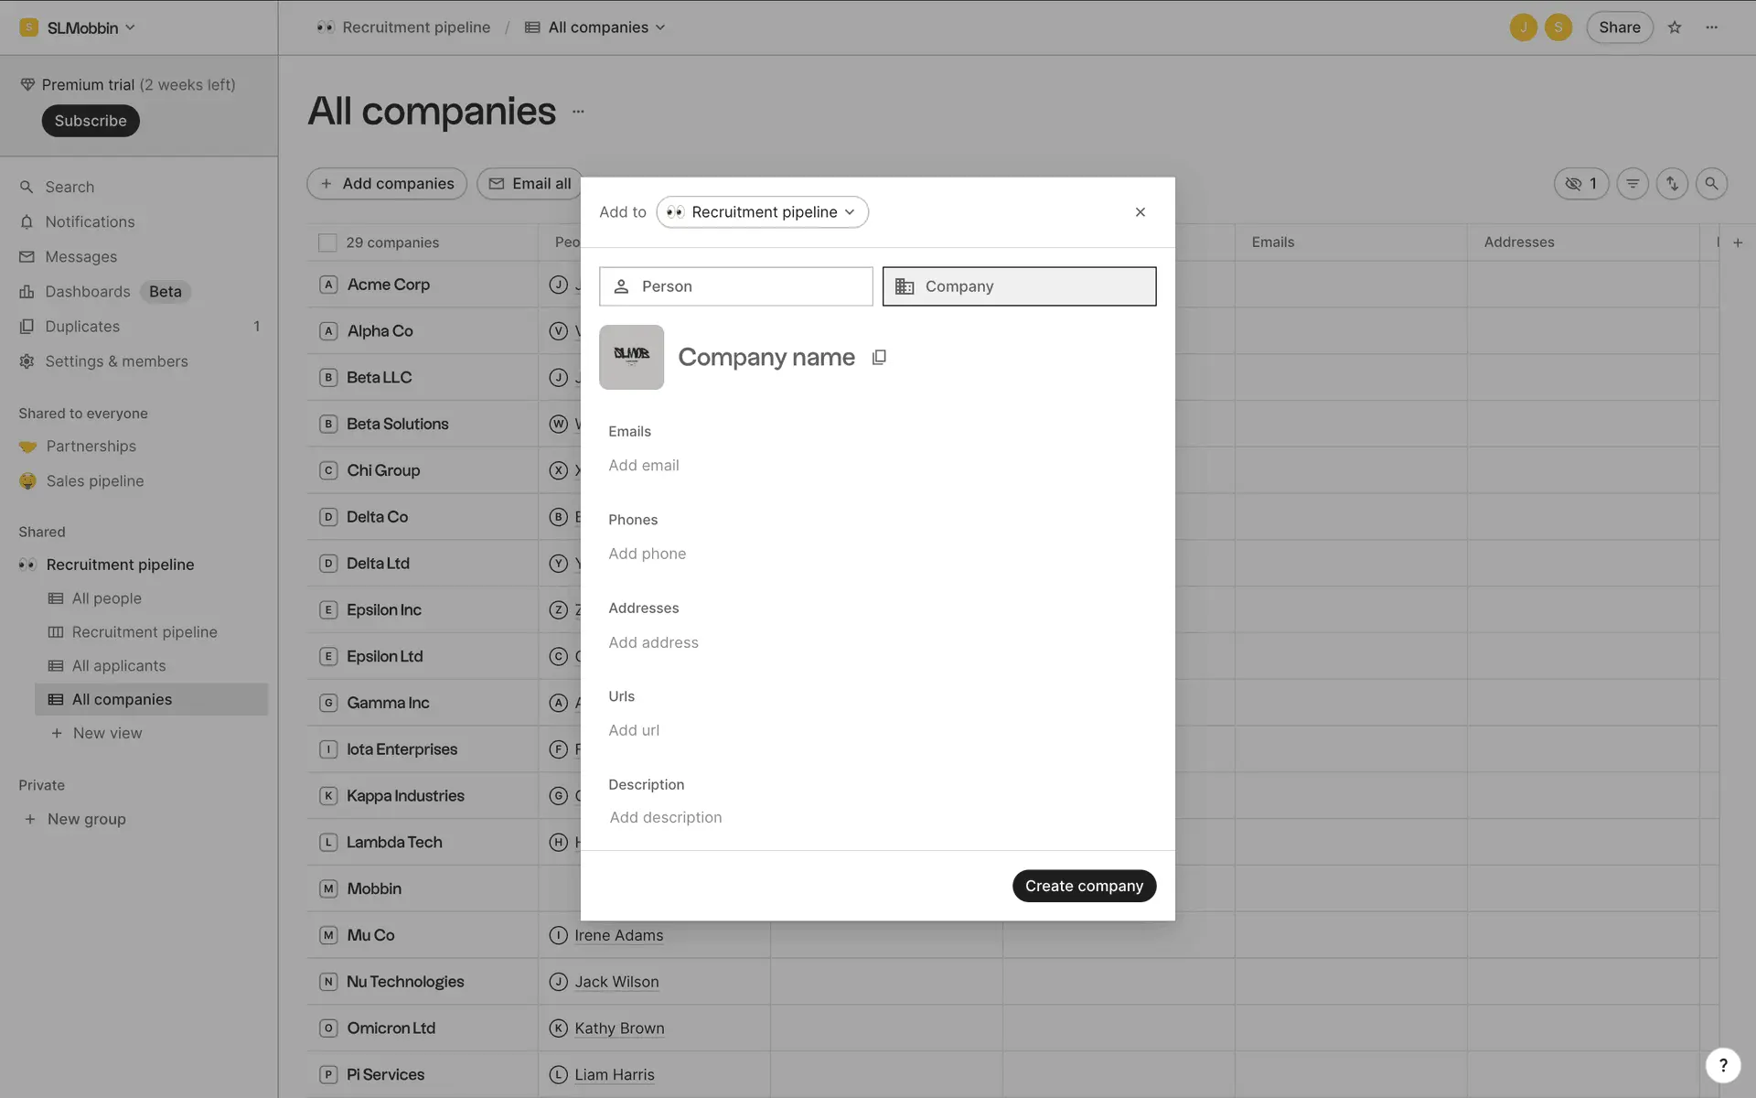Open the more options ellipsis in header
This screenshot has width=1756, height=1098.
click(x=1711, y=27)
